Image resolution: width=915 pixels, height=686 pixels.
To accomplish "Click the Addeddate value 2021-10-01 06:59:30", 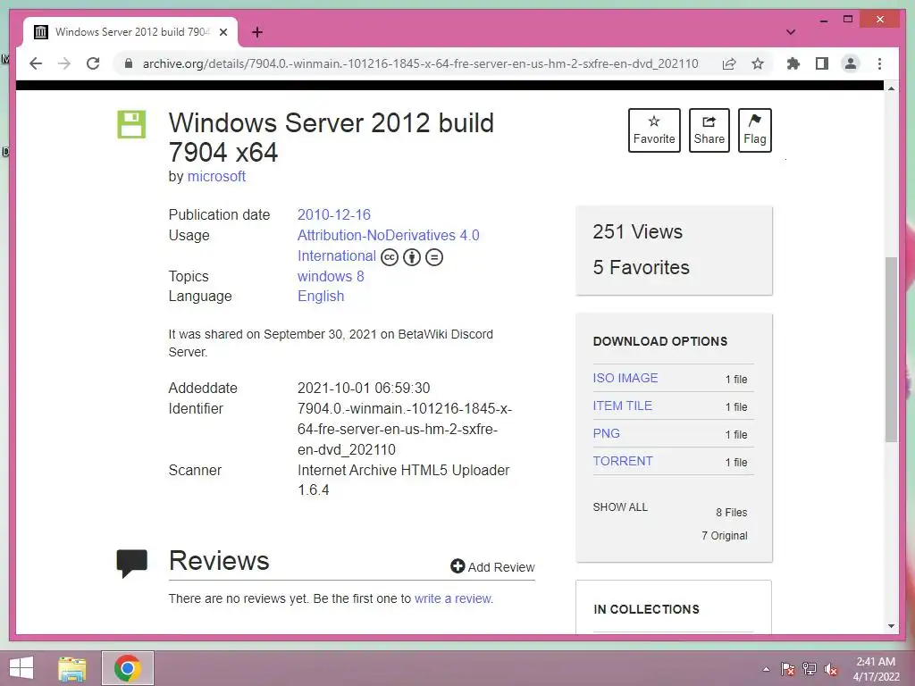I will click(x=364, y=388).
